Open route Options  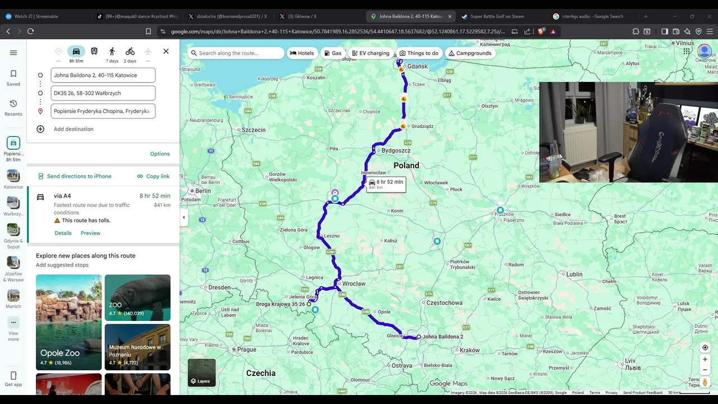click(160, 154)
